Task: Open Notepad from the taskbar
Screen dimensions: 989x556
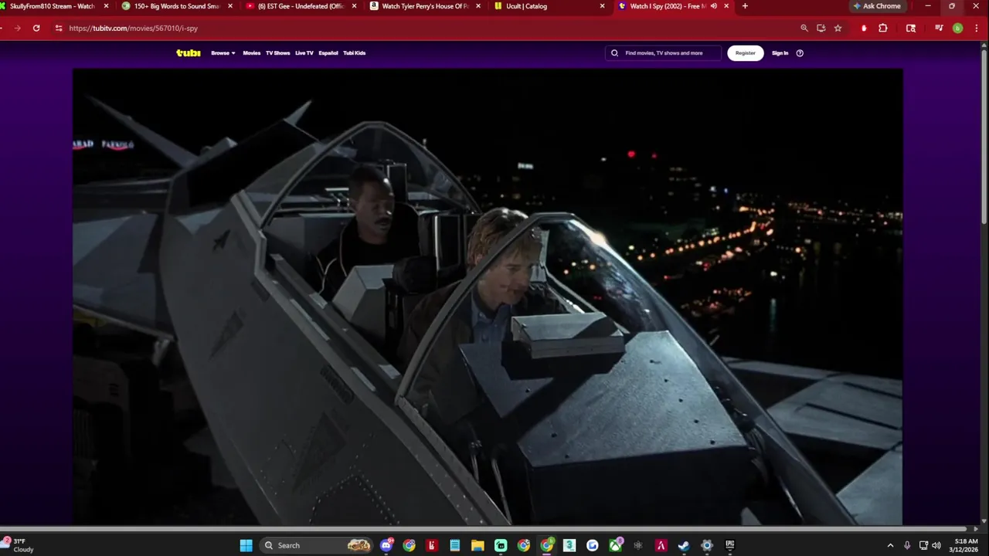Action: (455, 545)
